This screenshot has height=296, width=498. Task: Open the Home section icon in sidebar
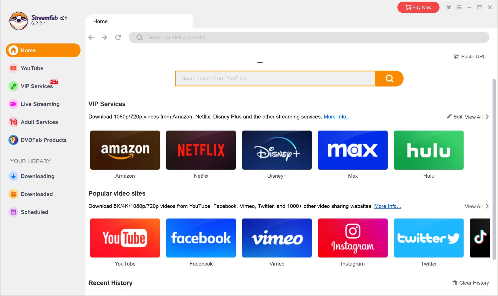pos(13,50)
